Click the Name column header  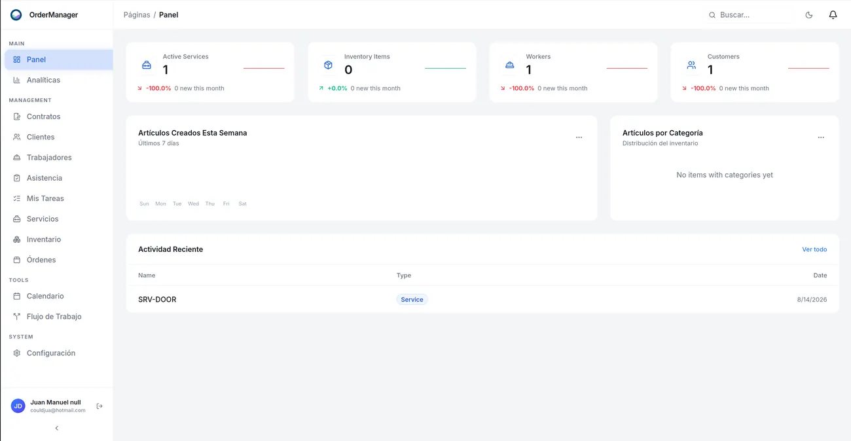pyautogui.click(x=147, y=275)
